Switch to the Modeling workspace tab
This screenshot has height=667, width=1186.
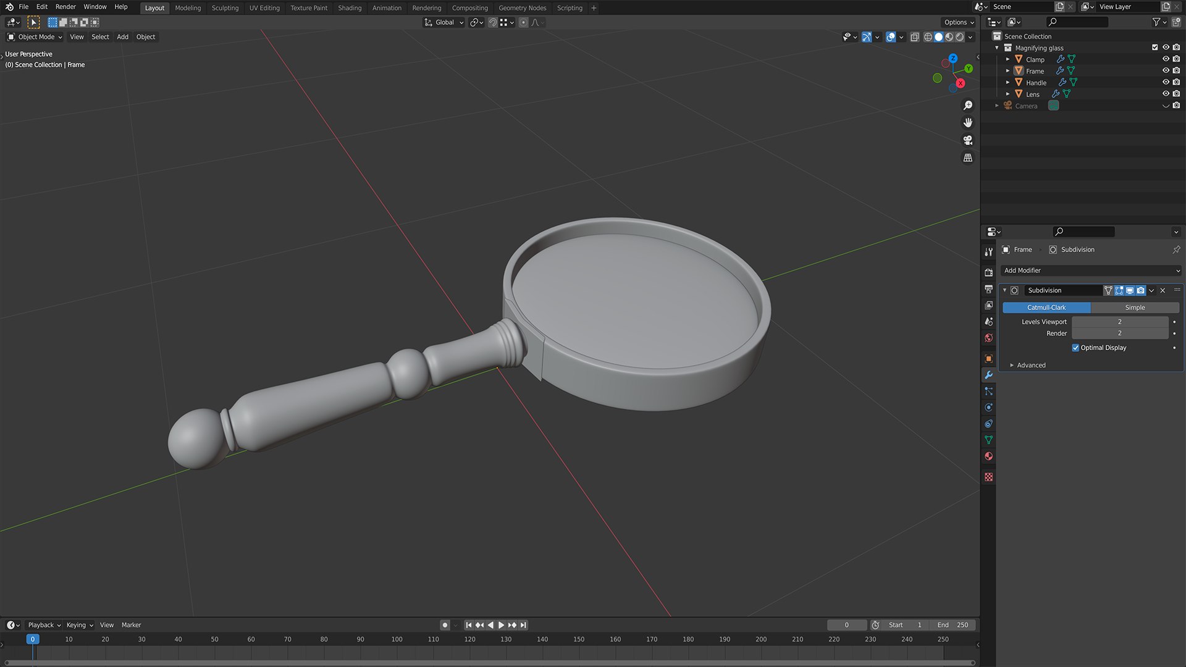tap(188, 8)
